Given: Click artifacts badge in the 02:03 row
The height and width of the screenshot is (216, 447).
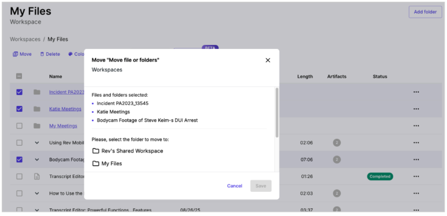Looking at the screenshot, I should 337,194.
